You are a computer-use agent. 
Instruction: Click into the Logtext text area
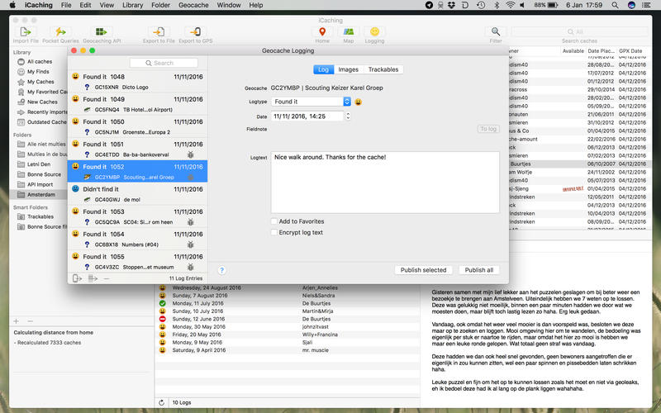click(x=385, y=183)
